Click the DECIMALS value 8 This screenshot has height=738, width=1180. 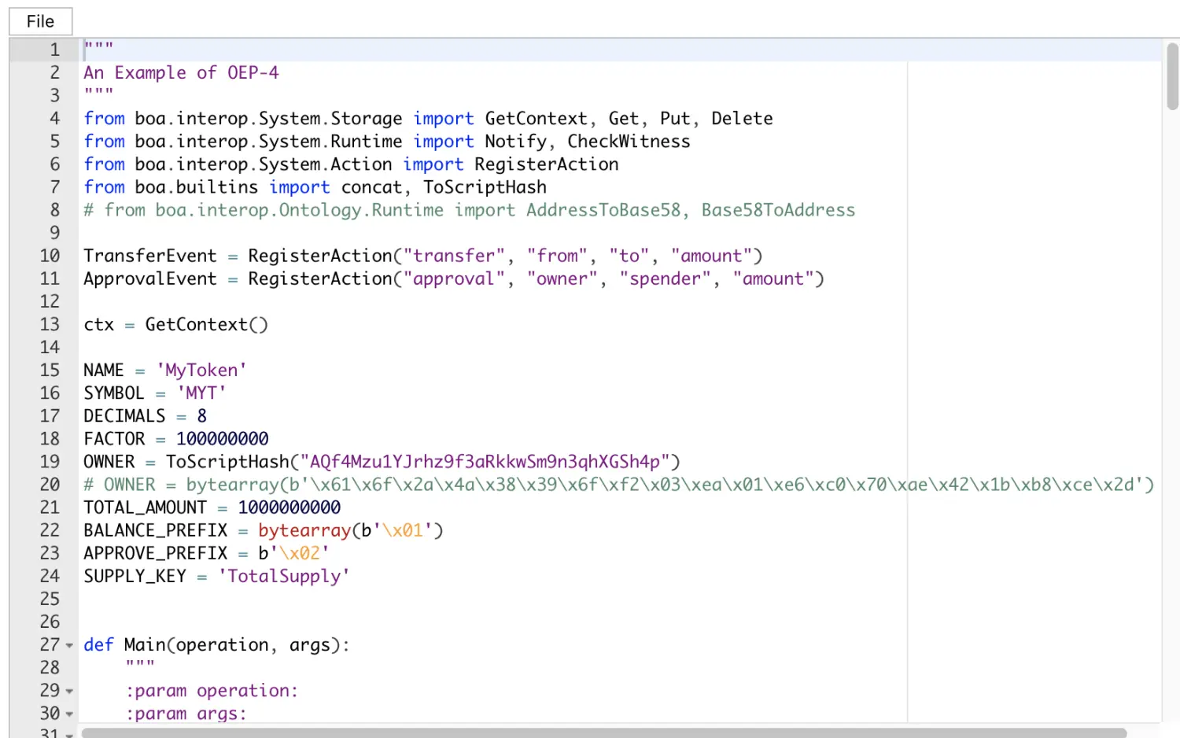(201, 415)
